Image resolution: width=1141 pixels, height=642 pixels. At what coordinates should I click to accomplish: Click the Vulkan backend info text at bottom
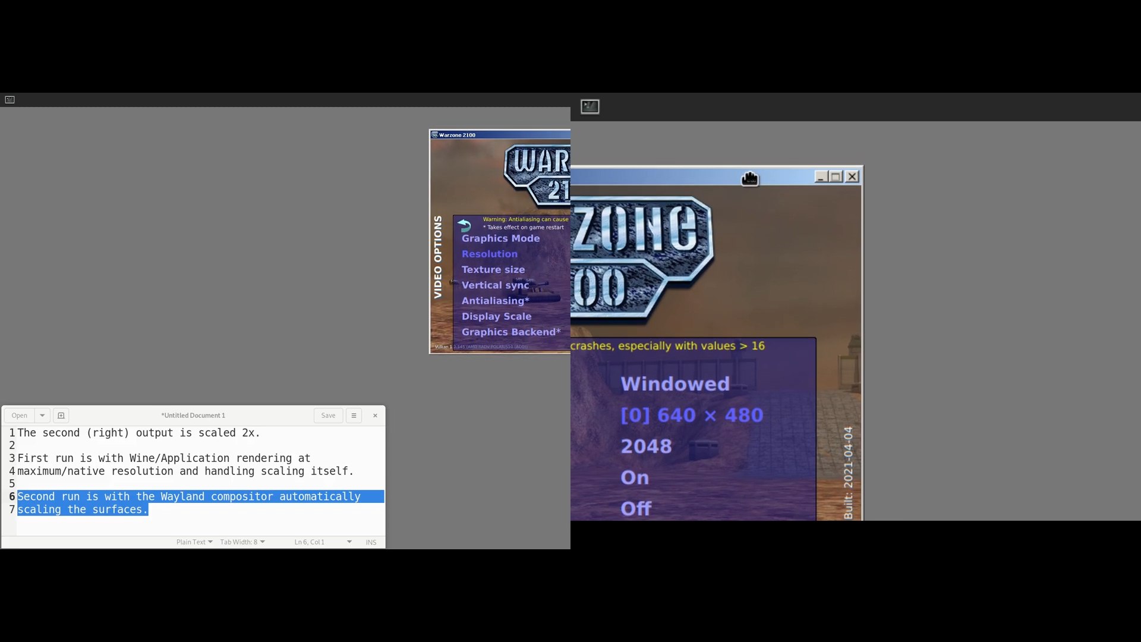click(481, 347)
